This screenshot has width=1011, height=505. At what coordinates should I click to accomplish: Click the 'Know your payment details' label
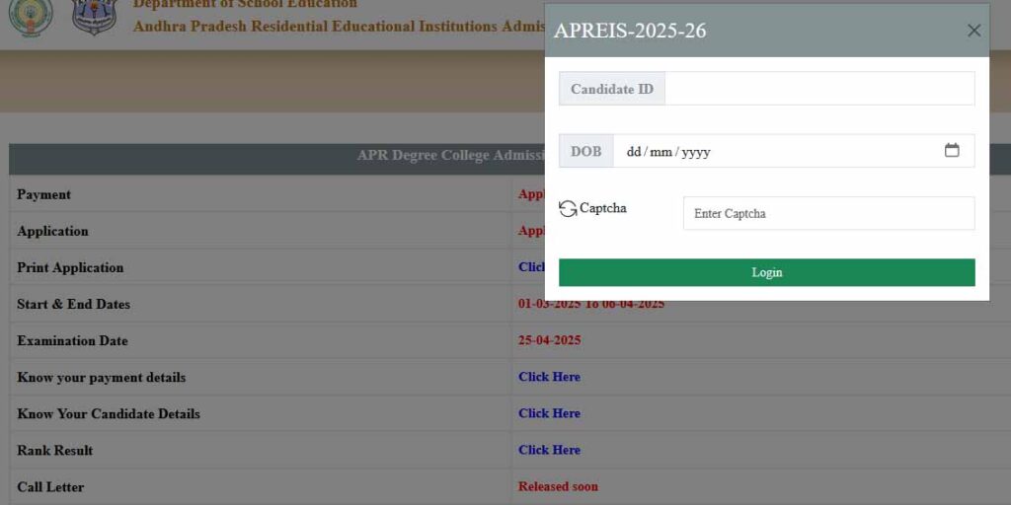pyautogui.click(x=102, y=378)
